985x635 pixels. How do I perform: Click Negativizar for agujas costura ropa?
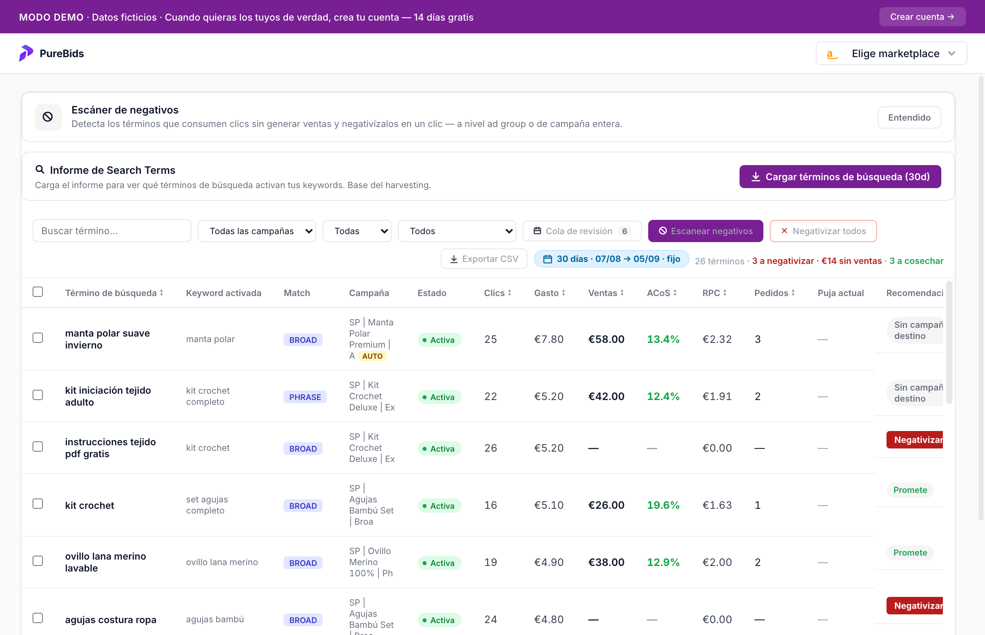click(x=914, y=606)
